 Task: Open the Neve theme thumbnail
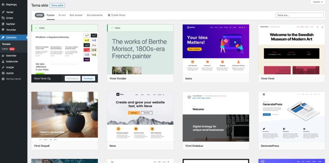tap(140, 117)
